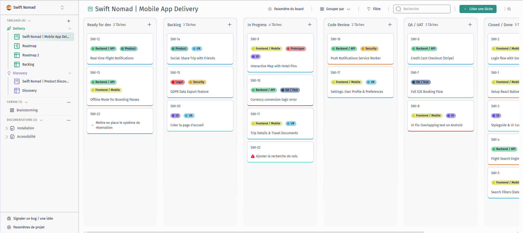This screenshot has height=233, width=523.
Task: Open the Real-time Flight Notifications card
Action: click(120, 49)
